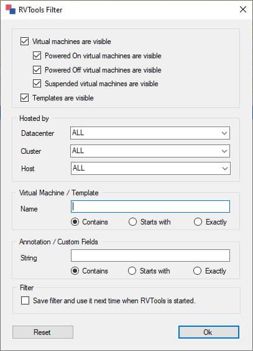
Task: Enable 'Save filter and use it next time'
Action: (25, 301)
